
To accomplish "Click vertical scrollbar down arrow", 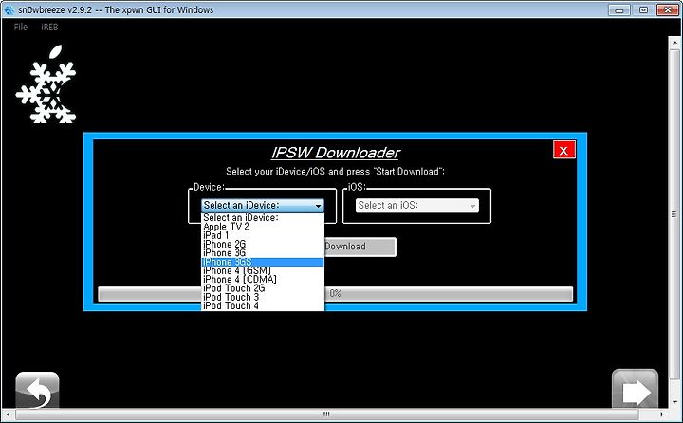I will point(674,402).
